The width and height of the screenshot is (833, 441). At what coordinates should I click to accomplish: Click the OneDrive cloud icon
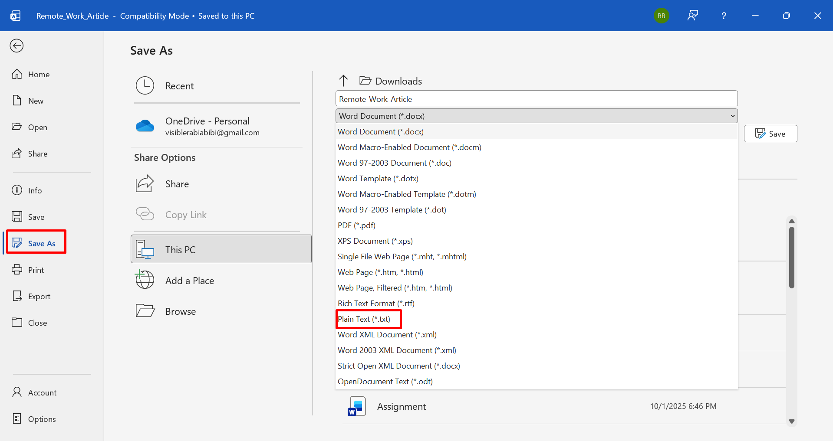(x=145, y=126)
